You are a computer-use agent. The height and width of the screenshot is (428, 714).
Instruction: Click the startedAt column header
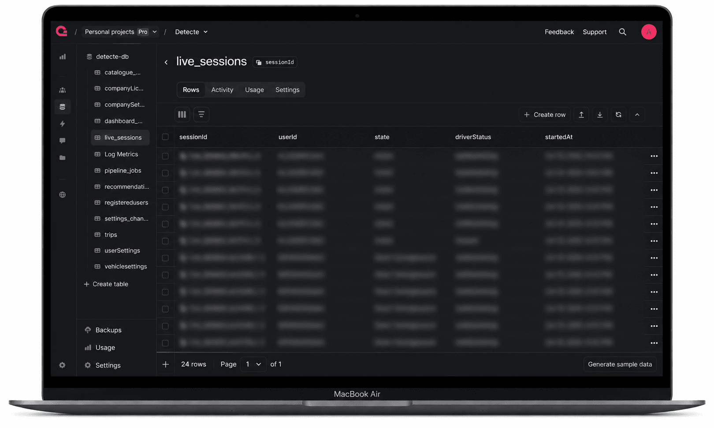[558, 137]
